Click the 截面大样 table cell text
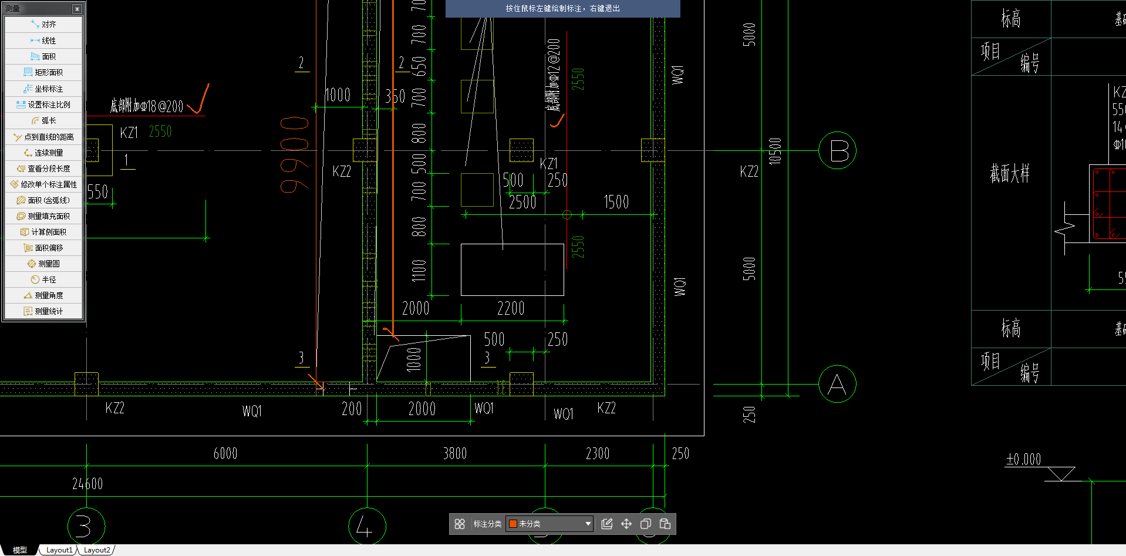The image size is (1126, 556). [1010, 173]
